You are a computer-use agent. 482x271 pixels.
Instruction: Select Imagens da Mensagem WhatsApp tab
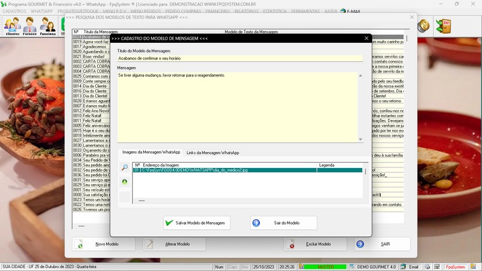(151, 152)
